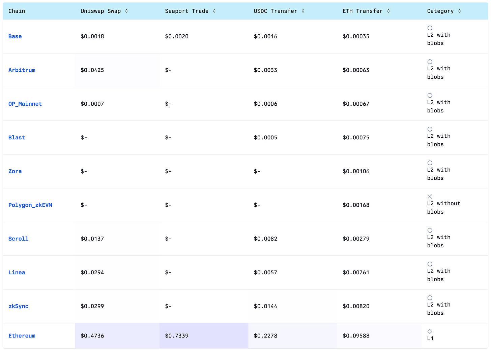Click the diamond L1 icon in Ethereum row
Viewport: 491px width, 352px height.
click(430, 331)
